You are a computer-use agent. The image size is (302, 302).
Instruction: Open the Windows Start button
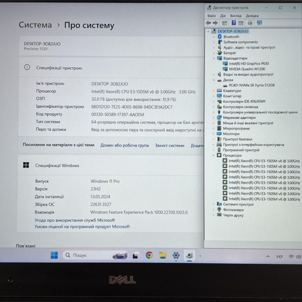(54, 255)
